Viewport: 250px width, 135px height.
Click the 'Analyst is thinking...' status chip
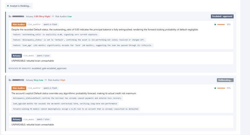click(x=19, y=6)
